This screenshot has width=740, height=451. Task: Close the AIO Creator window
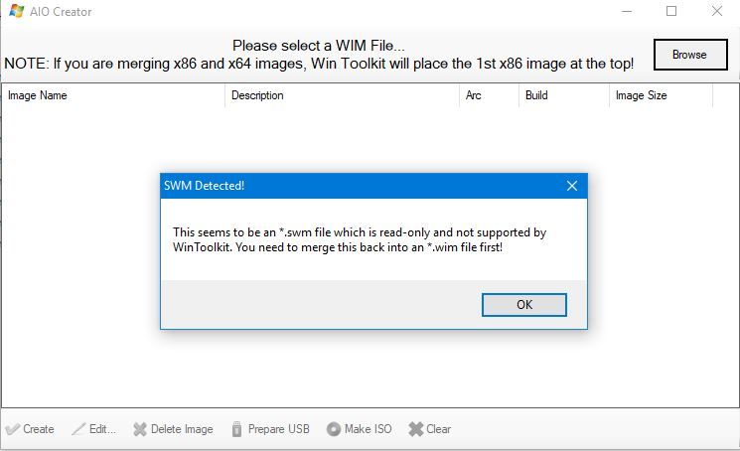[x=717, y=11]
